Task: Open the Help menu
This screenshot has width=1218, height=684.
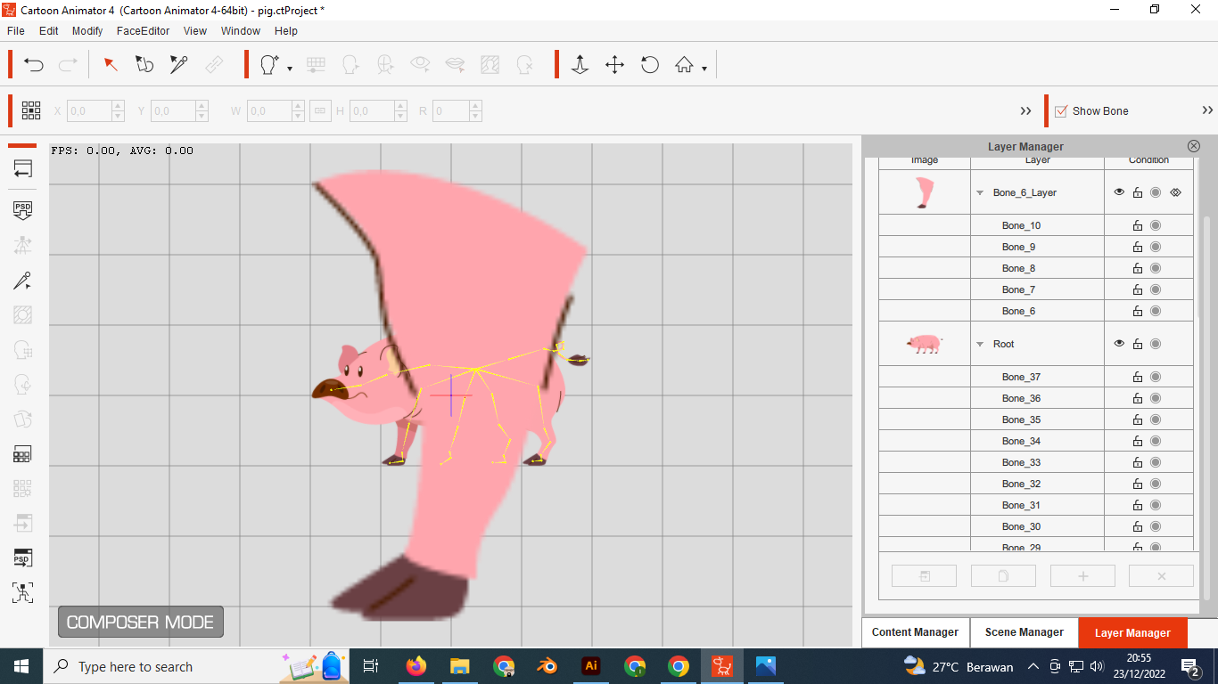Action: point(286,30)
